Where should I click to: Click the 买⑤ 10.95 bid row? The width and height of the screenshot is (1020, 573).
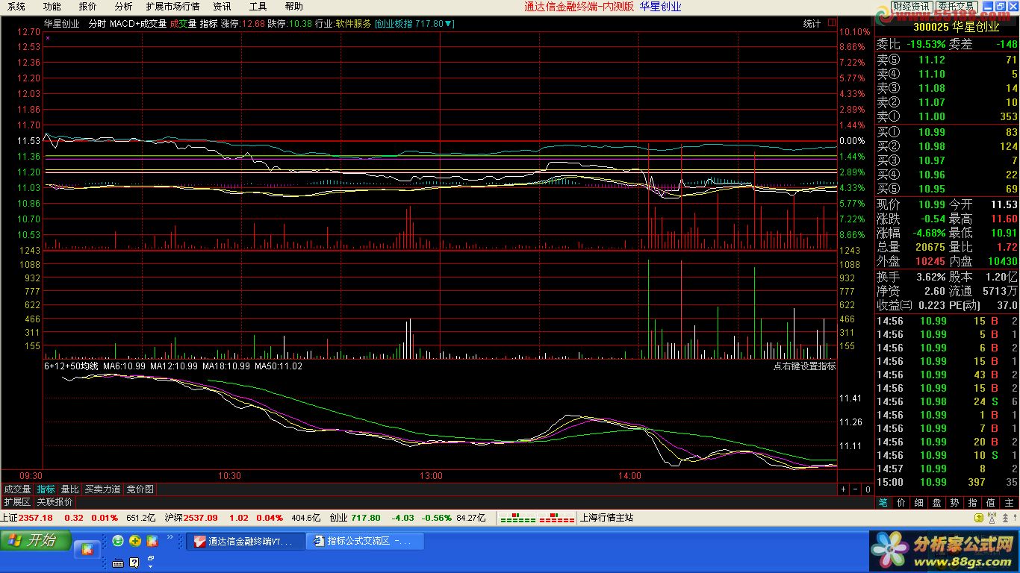pyautogui.click(x=947, y=189)
